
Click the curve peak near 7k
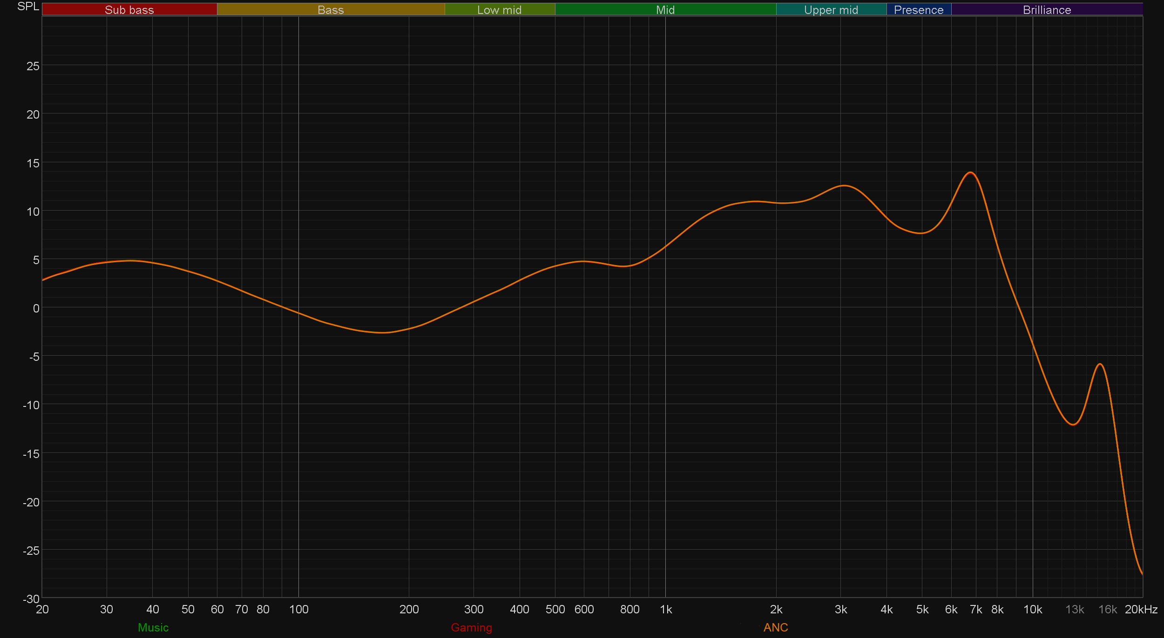pos(970,173)
